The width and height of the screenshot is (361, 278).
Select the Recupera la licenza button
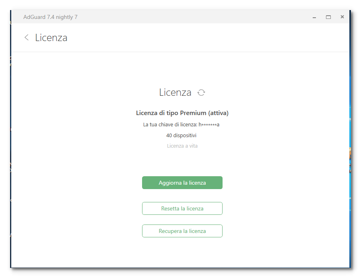182,231
